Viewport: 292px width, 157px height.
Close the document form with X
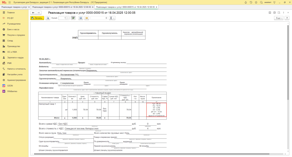pyautogui.click(x=288, y=13)
